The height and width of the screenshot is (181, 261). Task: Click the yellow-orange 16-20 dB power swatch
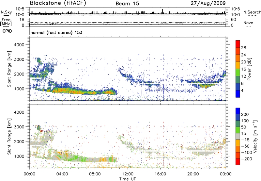point(238,65)
